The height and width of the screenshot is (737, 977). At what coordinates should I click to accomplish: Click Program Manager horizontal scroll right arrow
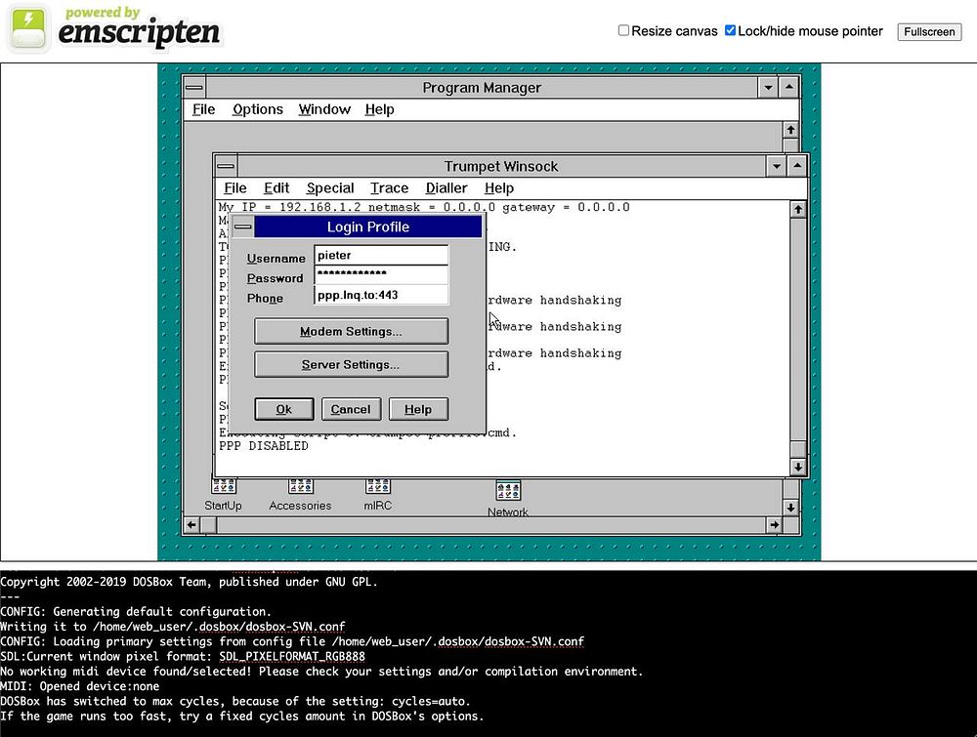pyautogui.click(x=774, y=525)
